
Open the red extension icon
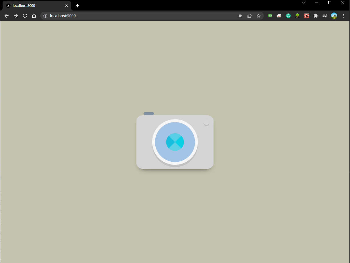click(307, 16)
